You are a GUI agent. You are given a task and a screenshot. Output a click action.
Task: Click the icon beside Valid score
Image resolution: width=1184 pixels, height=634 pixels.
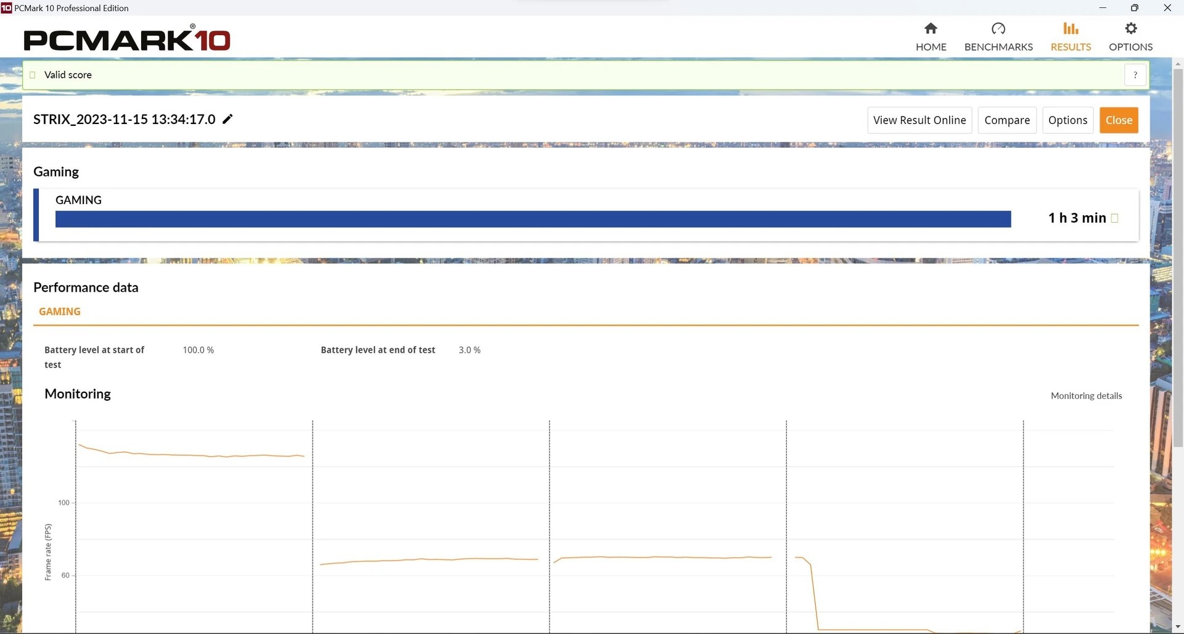click(x=33, y=75)
